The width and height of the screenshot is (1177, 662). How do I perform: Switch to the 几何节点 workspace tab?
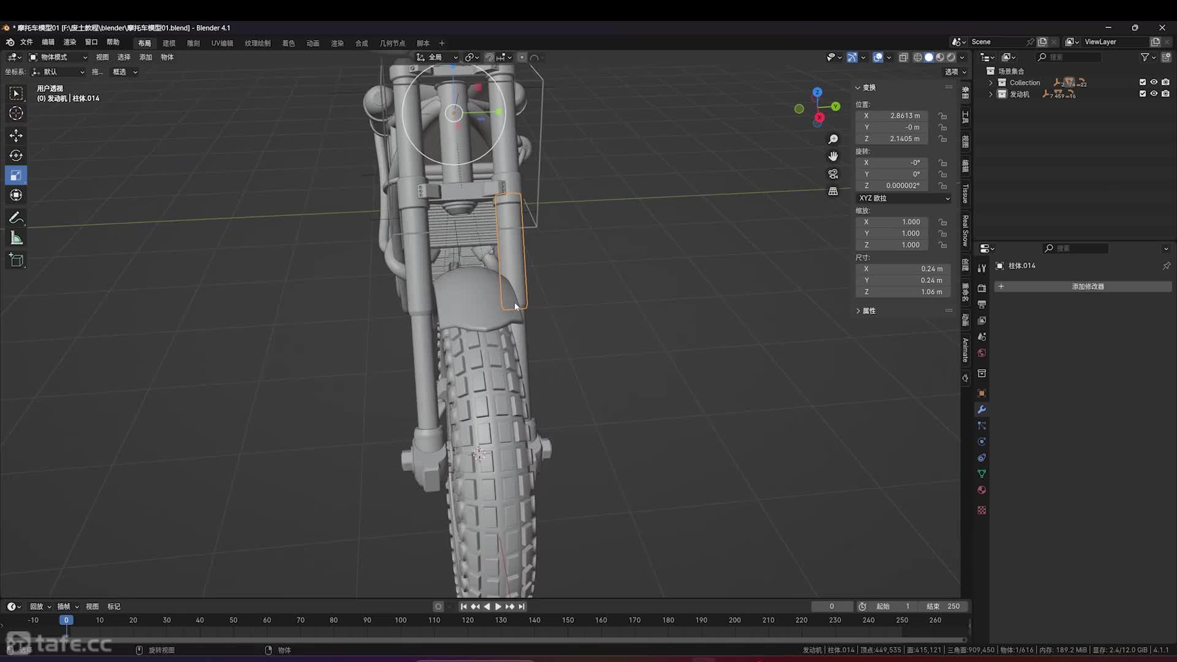click(392, 44)
